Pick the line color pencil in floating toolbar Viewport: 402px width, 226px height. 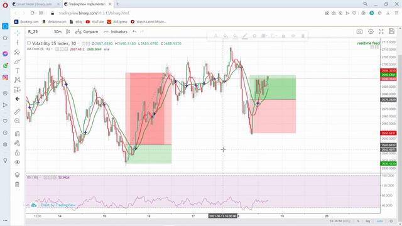point(245,36)
